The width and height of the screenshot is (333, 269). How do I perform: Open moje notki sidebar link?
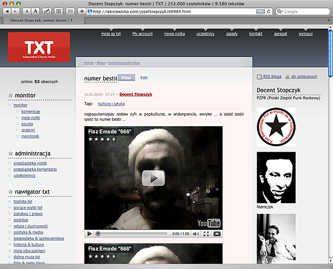[31, 118]
